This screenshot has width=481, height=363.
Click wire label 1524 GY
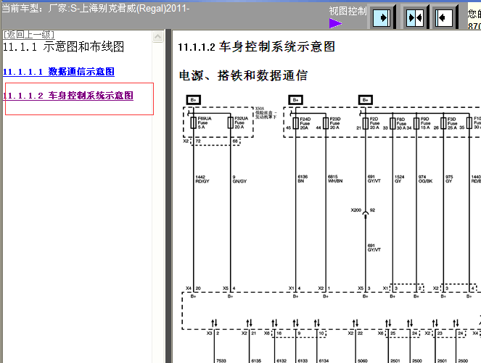pos(400,179)
